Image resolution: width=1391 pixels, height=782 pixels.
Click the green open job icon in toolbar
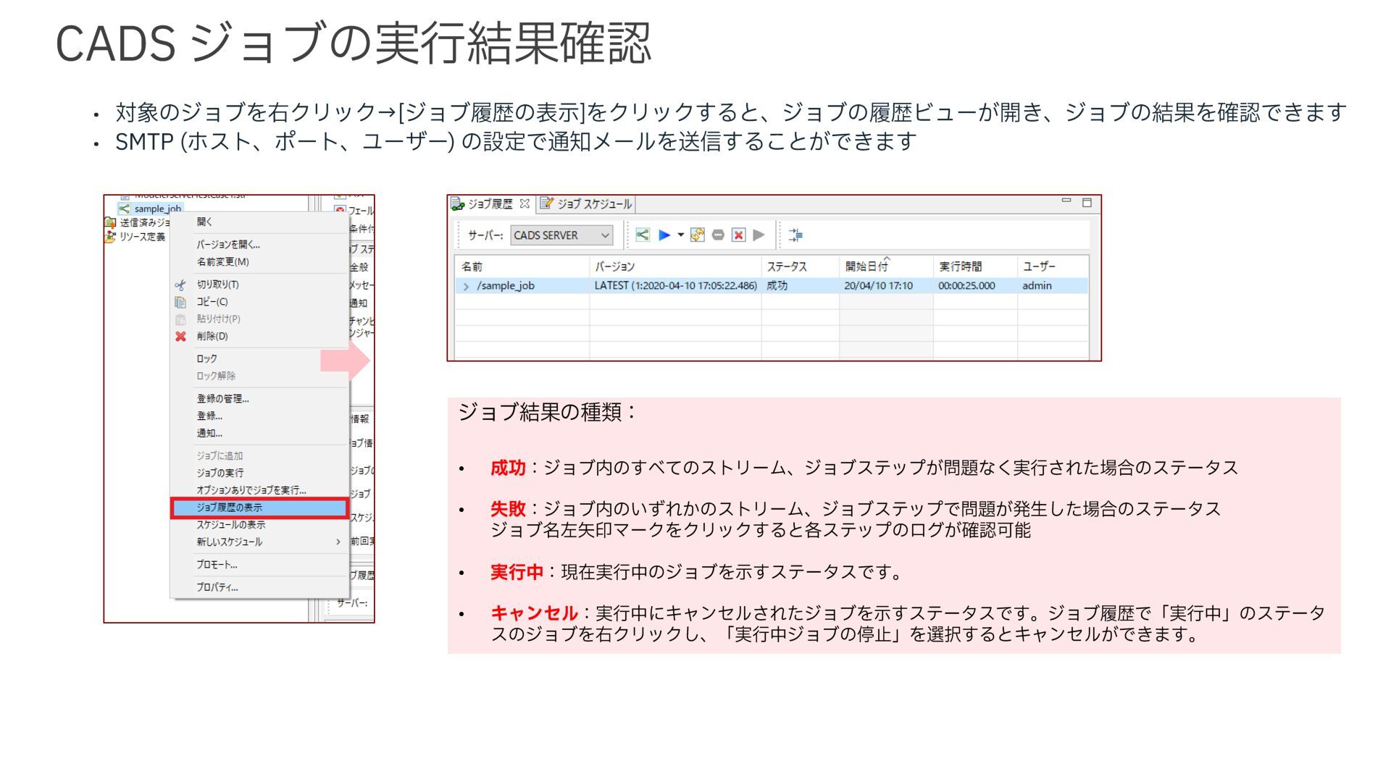[643, 235]
